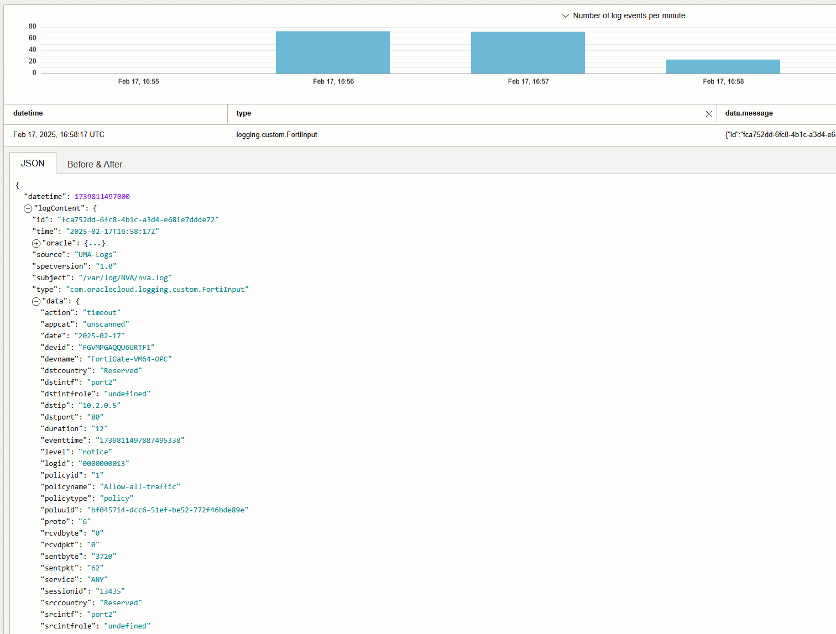Click the logging.custom.FortiInput type cell
836x634 pixels.
[x=276, y=135]
